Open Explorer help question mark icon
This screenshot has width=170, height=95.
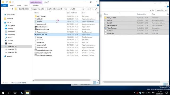98,5
